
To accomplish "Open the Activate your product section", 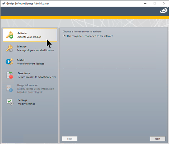I will [x=30, y=35].
